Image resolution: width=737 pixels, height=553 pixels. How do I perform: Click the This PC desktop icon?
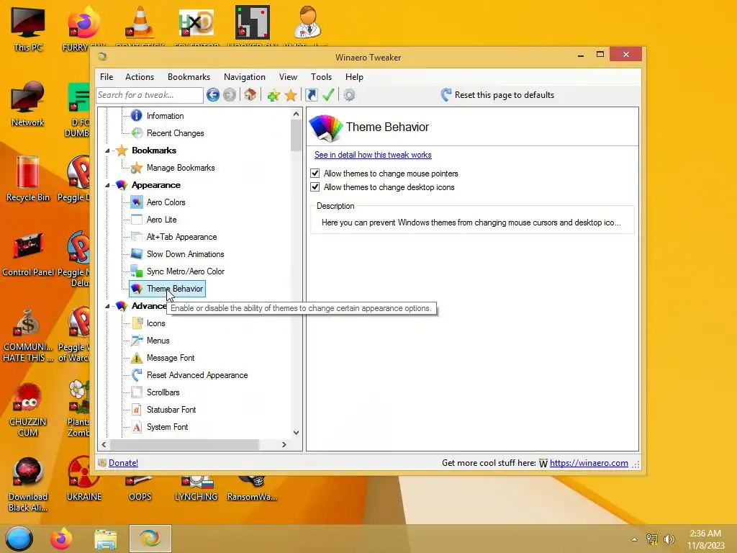coord(28,29)
